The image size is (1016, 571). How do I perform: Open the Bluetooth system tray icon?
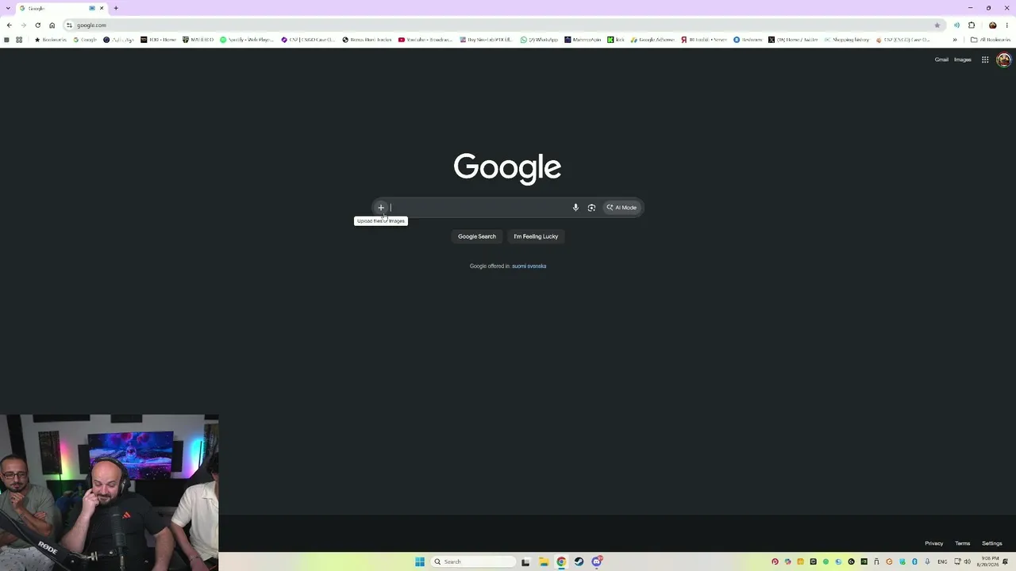[914, 561]
